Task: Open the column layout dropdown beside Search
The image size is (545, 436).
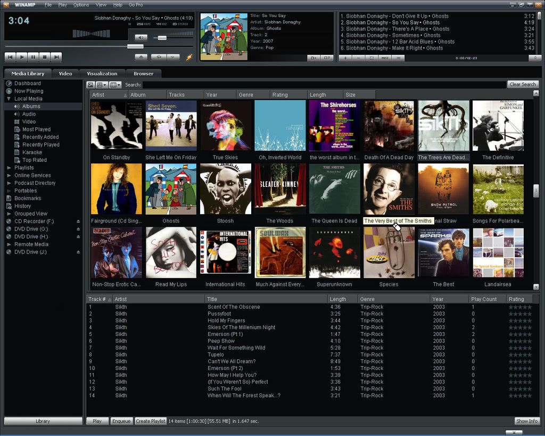Action: pos(115,85)
